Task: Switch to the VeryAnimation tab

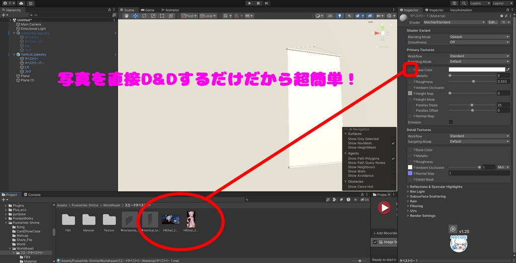Action: (461, 10)
